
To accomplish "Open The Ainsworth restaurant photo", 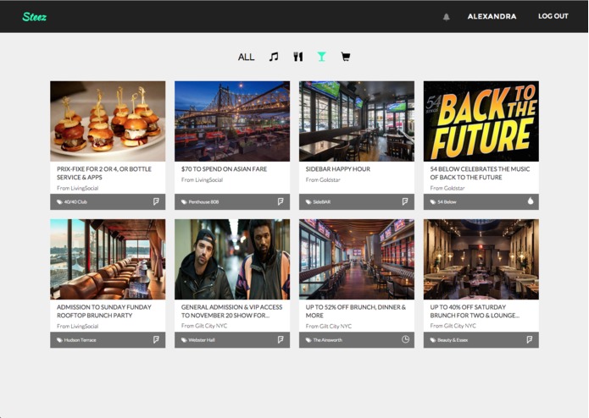I will click(x=357, y=260).
